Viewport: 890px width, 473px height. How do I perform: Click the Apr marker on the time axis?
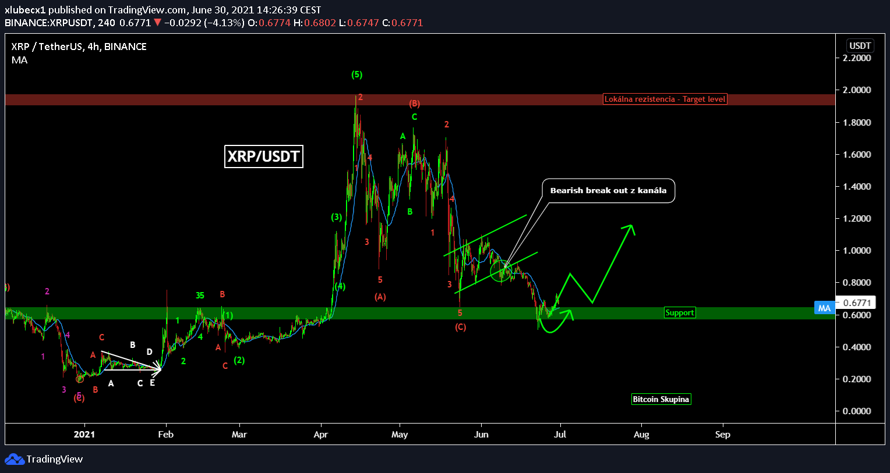pyautogui.click(x=320, y=435)
